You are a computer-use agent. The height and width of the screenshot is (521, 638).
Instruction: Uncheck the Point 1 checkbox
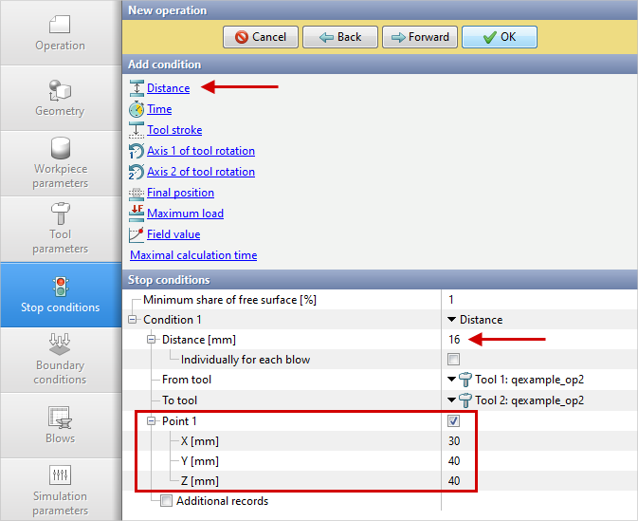click(453, 420)
